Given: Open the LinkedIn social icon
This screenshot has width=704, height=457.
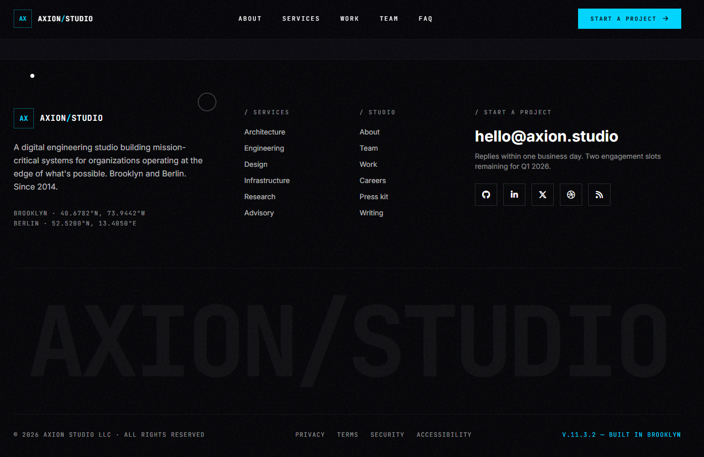Looking at the screenshot, I should tap(514, 195).
